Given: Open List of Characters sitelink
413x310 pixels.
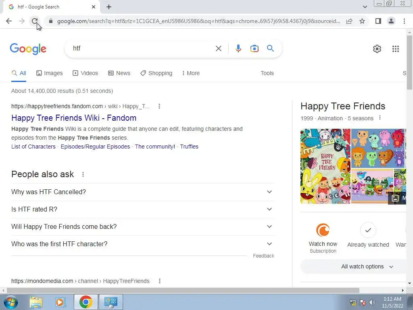Looking at the screenshot, I should click(x=33, y=147).
